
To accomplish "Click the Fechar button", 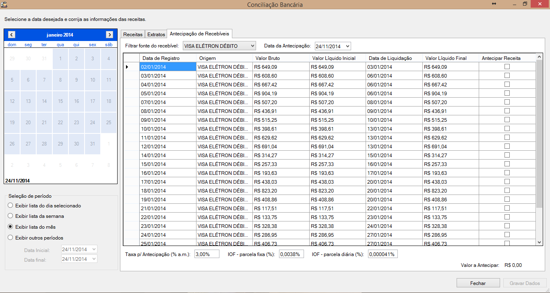I will click(x=478, y=283).
